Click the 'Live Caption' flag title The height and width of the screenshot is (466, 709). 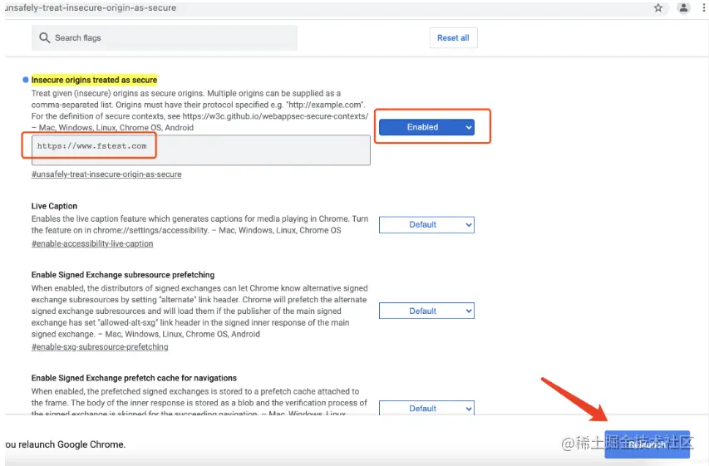point(54,206)
